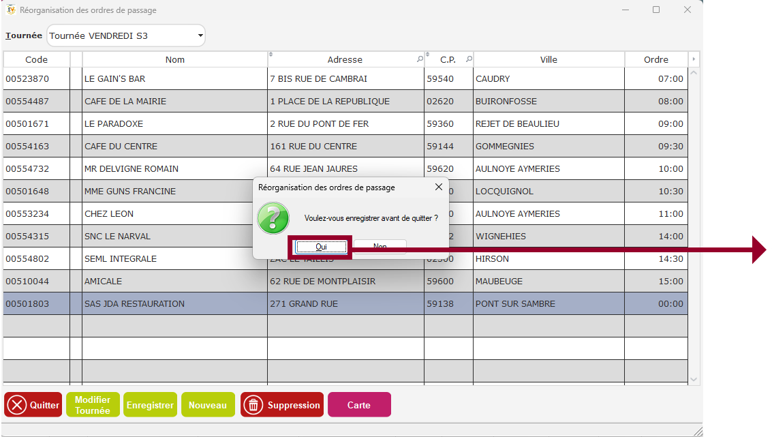Click the application icon in title bar
Screen dimensions: 772x437
(11, 10)
